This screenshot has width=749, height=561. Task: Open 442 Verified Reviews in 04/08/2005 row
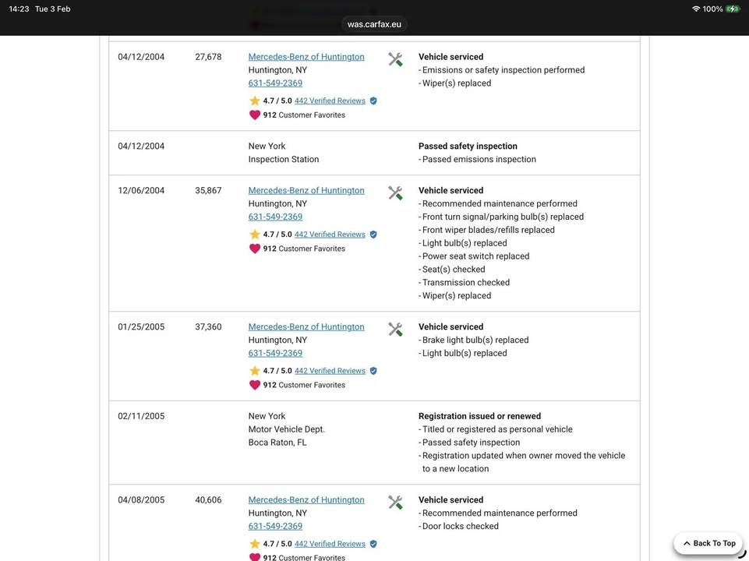(x=330, y=544)
